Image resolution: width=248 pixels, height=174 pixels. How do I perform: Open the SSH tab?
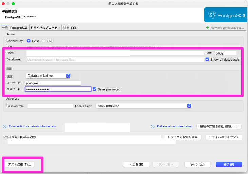point(66,28)
